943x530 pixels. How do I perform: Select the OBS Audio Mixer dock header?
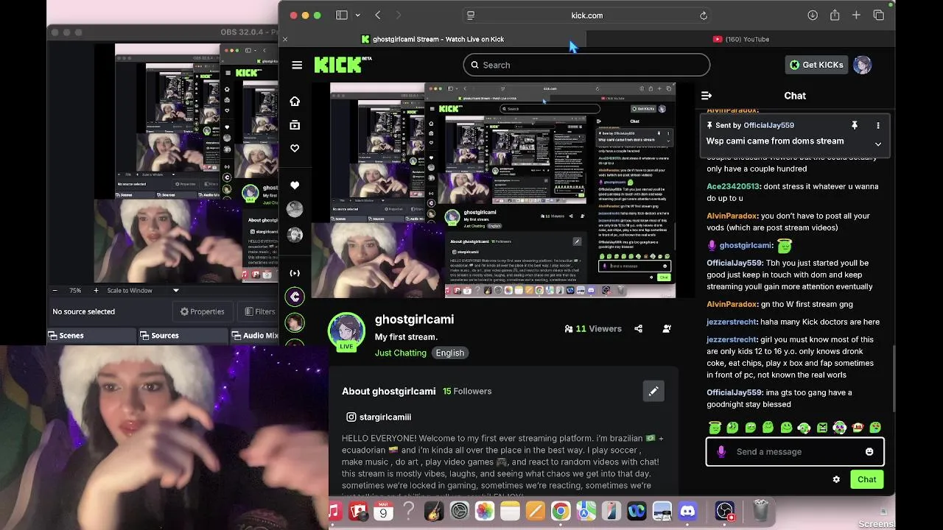click(255, 335)
